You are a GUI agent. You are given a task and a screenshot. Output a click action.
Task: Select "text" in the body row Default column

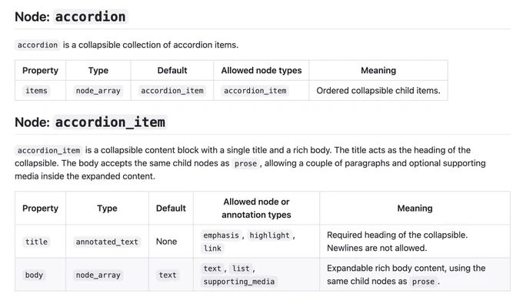point(168,275)
